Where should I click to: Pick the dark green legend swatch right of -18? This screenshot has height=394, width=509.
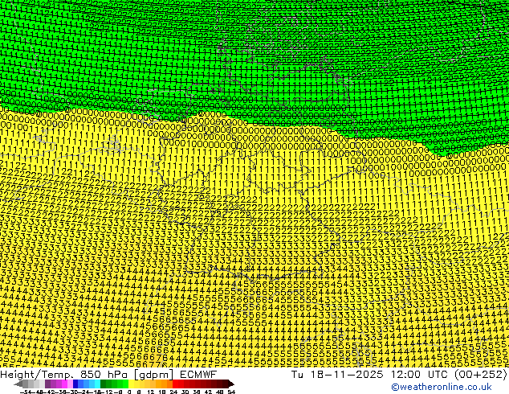(104, 384)
